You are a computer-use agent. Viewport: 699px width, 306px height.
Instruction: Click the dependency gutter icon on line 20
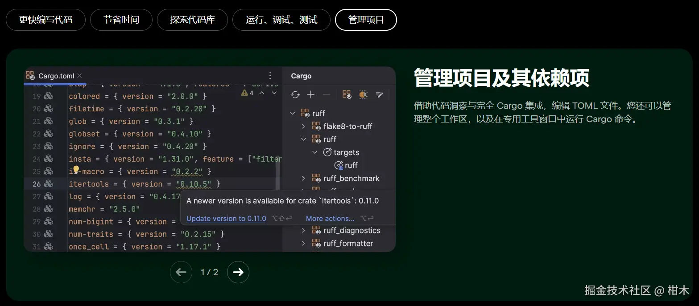tap(49, 109)
